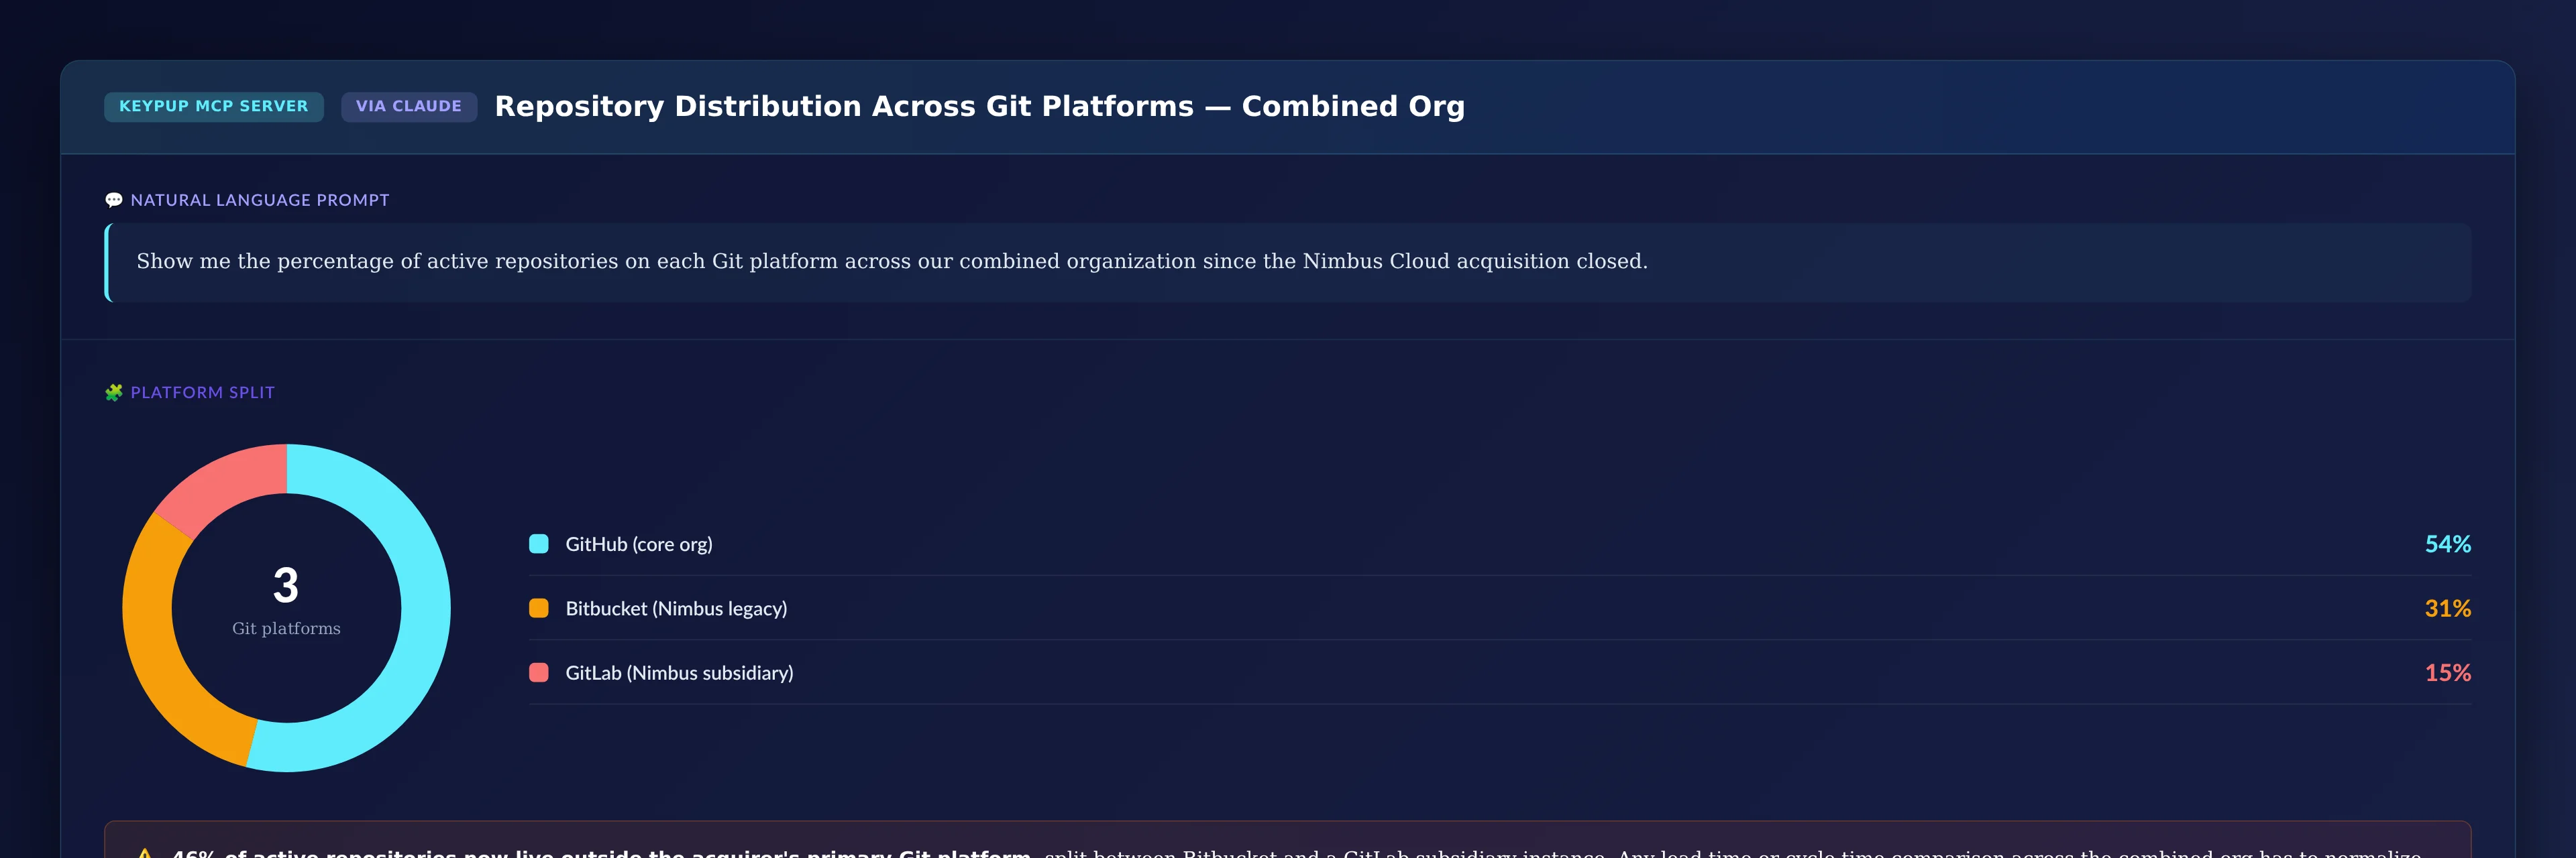Select the cyan GitHub legend swatch
The image size is (2576, 858).
click(539, 544)
